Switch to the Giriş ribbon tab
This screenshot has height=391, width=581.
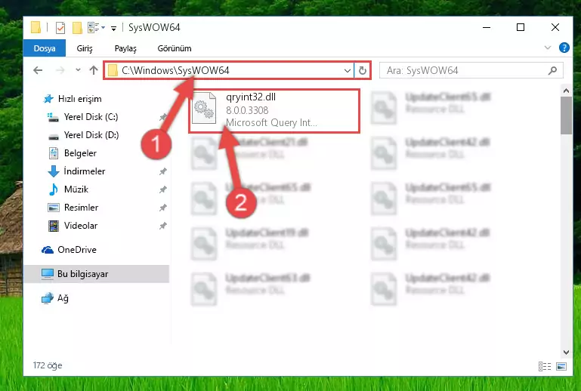coord(85,48)
